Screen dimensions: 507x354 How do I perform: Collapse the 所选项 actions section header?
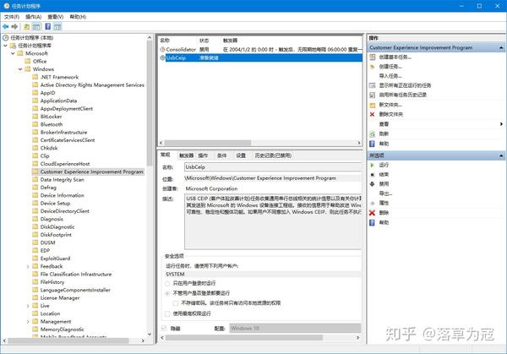click(501, 155)
